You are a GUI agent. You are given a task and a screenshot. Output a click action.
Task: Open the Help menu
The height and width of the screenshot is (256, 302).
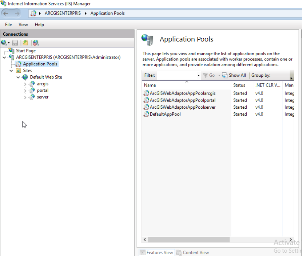pyautogui.click(x=39, y=25)
